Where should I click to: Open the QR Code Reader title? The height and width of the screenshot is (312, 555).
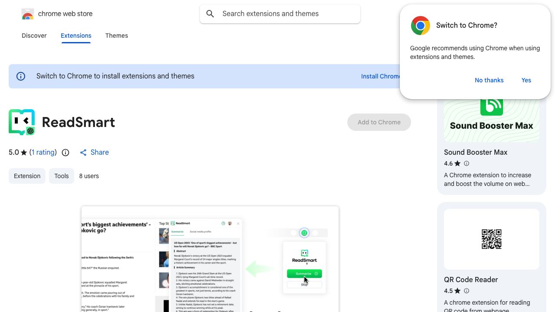click(x=471, y=279)
